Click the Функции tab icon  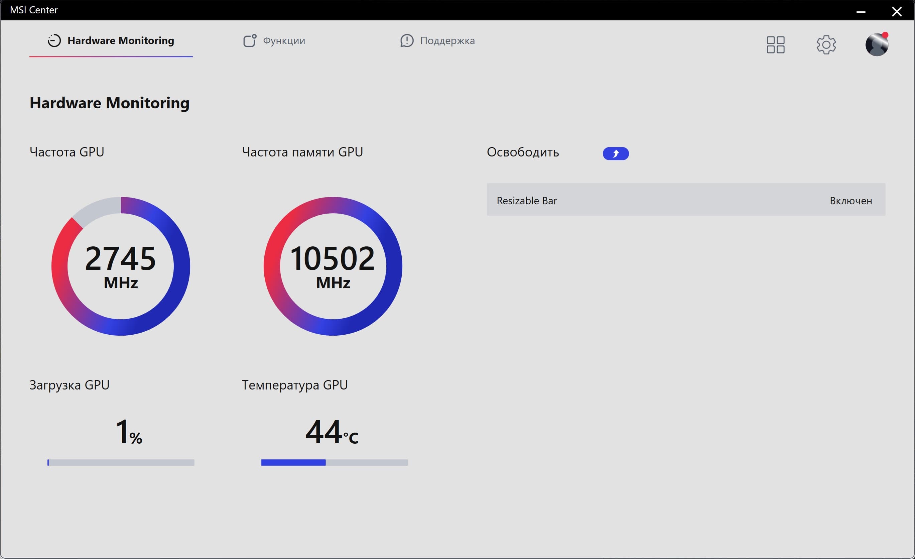pos(250,40)
